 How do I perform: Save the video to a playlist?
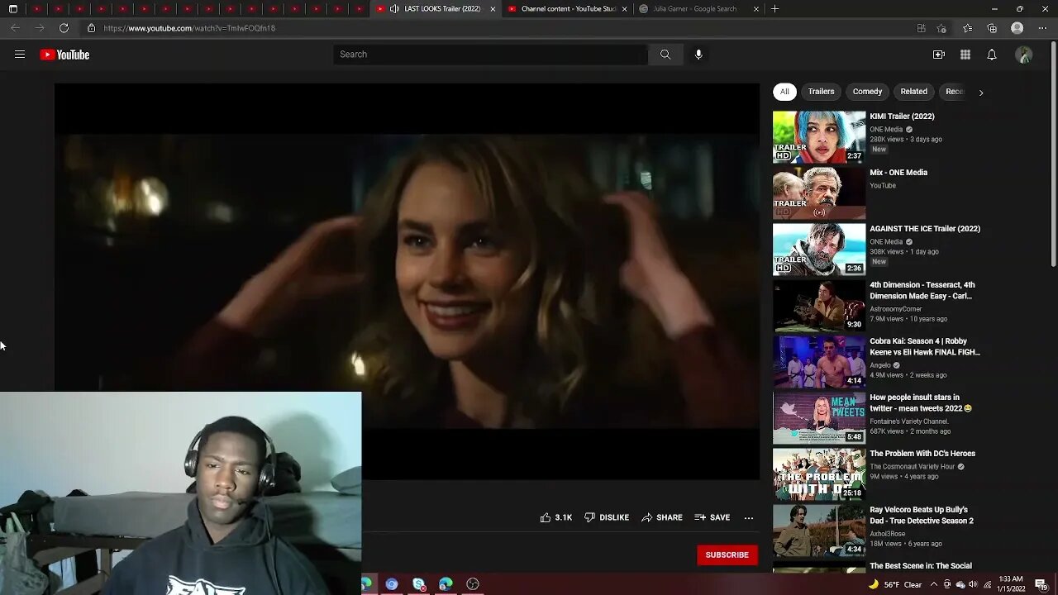pyautogui.click(x=712, y=517)
